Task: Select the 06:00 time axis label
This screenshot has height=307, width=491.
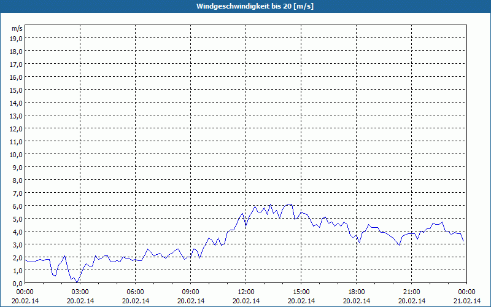Action: pos(135,292)
